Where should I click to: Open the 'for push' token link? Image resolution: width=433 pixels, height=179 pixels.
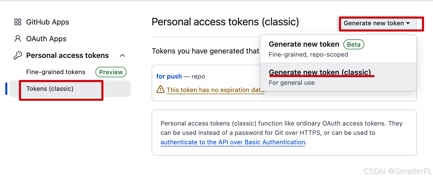pos(169,76)
